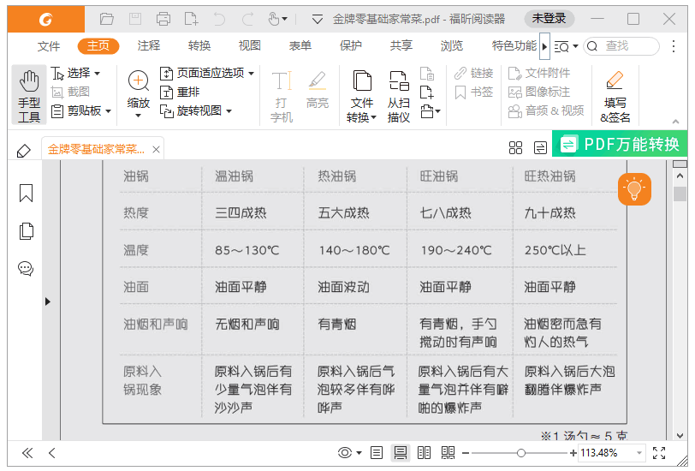Click the Foxit logo in title bar
This screenshot has width=695, height=471.
click(45, 20)
